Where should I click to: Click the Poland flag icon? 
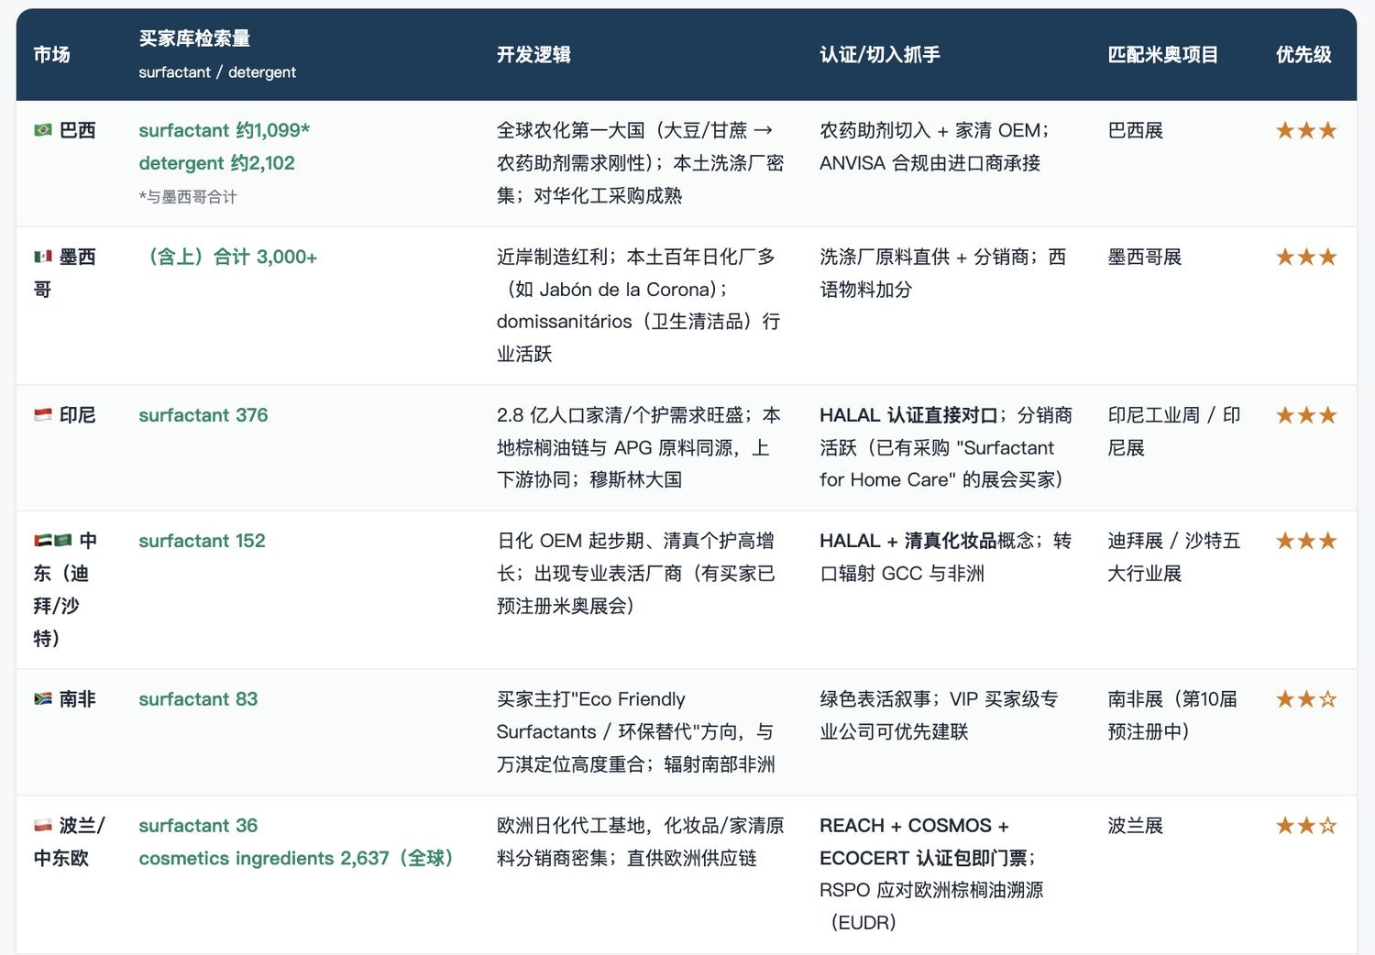42,826
